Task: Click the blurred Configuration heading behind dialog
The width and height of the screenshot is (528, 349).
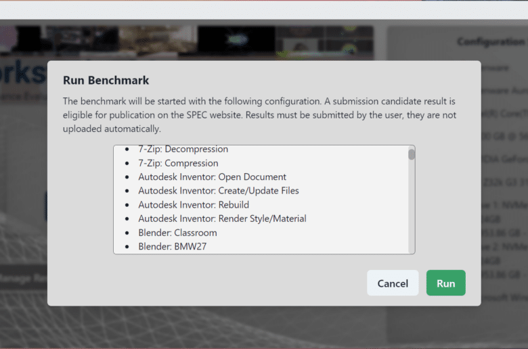Action: point(491,42)
